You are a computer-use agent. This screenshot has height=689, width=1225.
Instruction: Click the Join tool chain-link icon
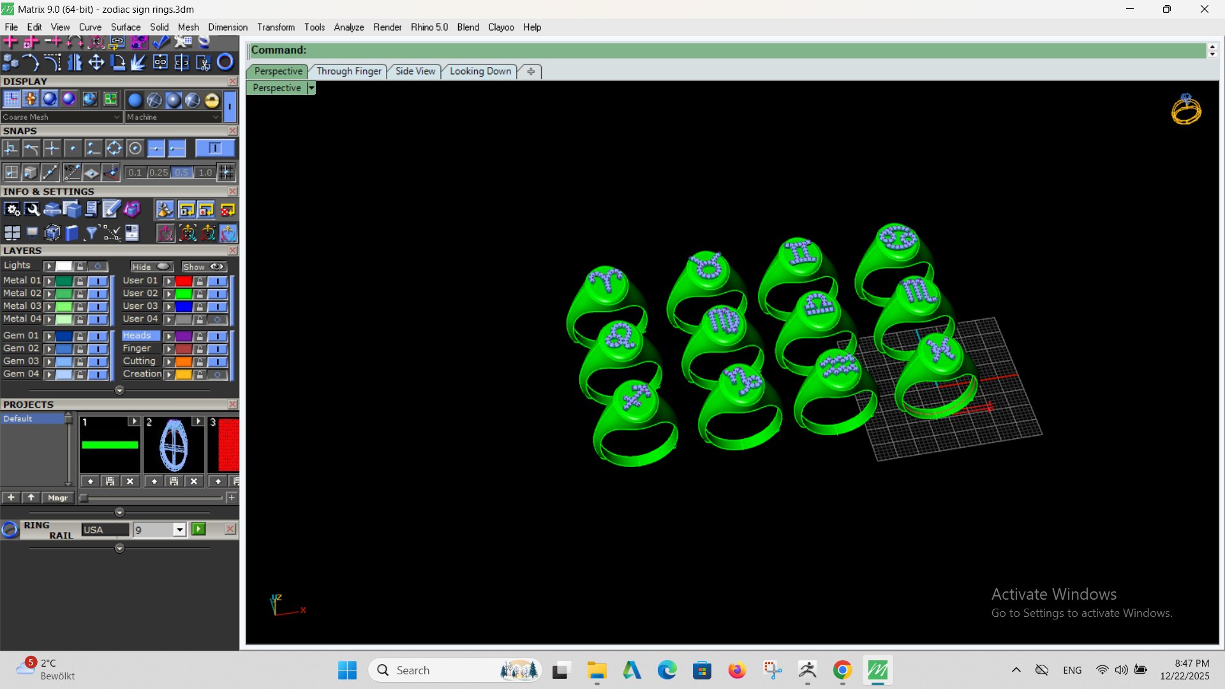[x=160, y=62]
